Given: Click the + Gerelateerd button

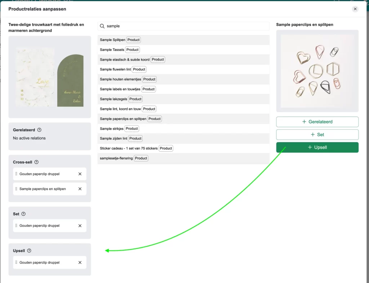Looking at the screenshot, I should pyautogui.click(x=317, y=122).
